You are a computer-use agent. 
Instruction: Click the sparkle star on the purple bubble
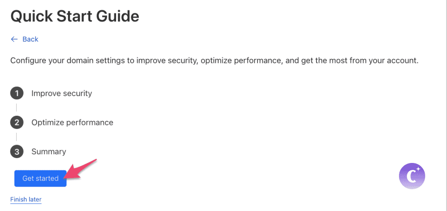(418, 168)
